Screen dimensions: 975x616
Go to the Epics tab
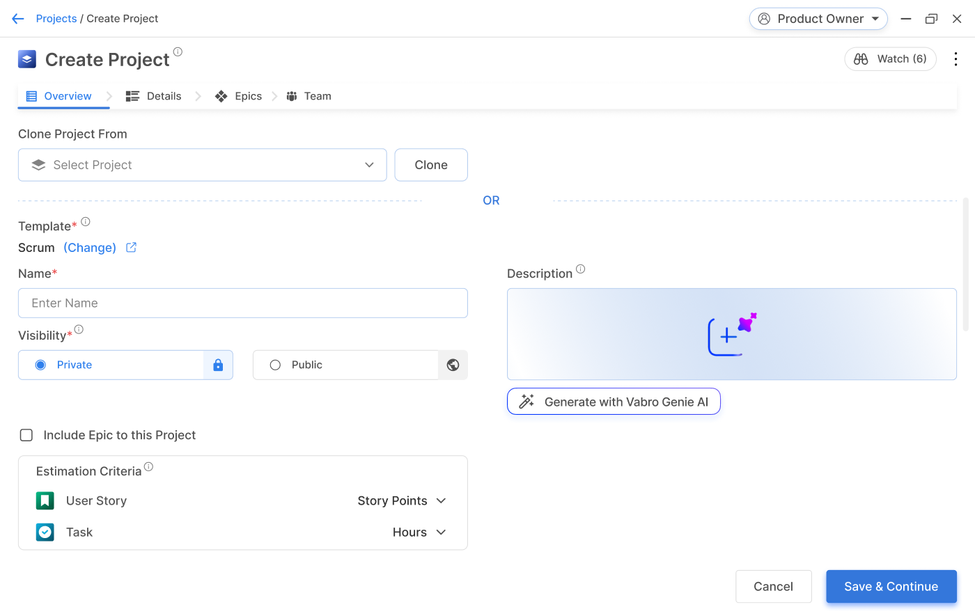[239, 96]
